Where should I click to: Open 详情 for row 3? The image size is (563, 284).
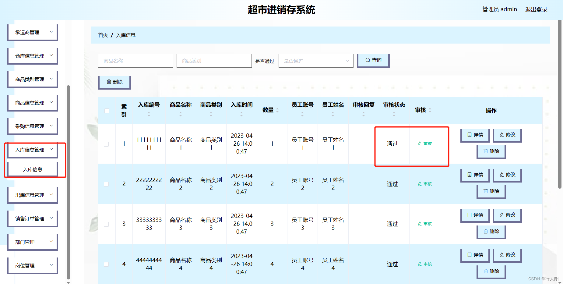(475, 215)
